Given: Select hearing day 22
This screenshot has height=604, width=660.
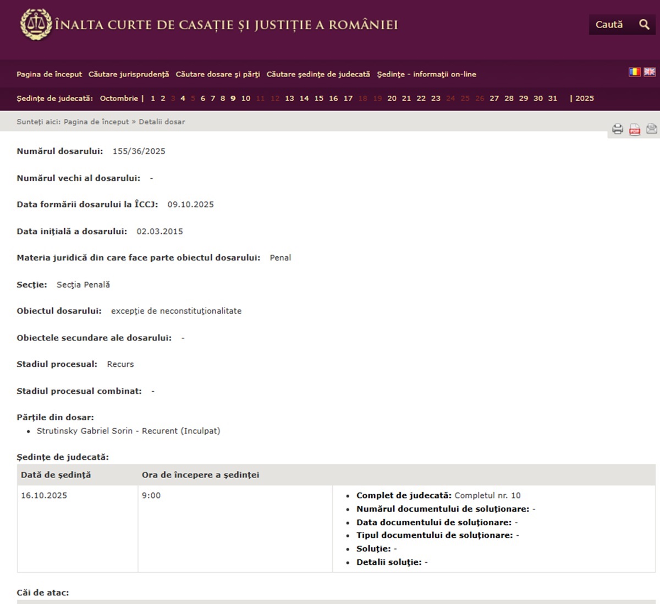Looking at the screenshot, I should coord(421,98).
